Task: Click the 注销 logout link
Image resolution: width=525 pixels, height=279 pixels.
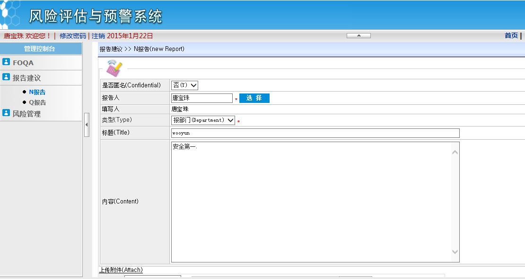Action: point(98,36)
